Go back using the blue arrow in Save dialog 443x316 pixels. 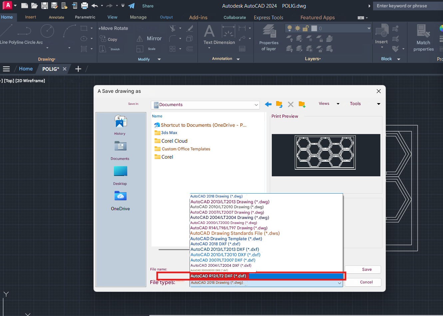coord(268,104)
